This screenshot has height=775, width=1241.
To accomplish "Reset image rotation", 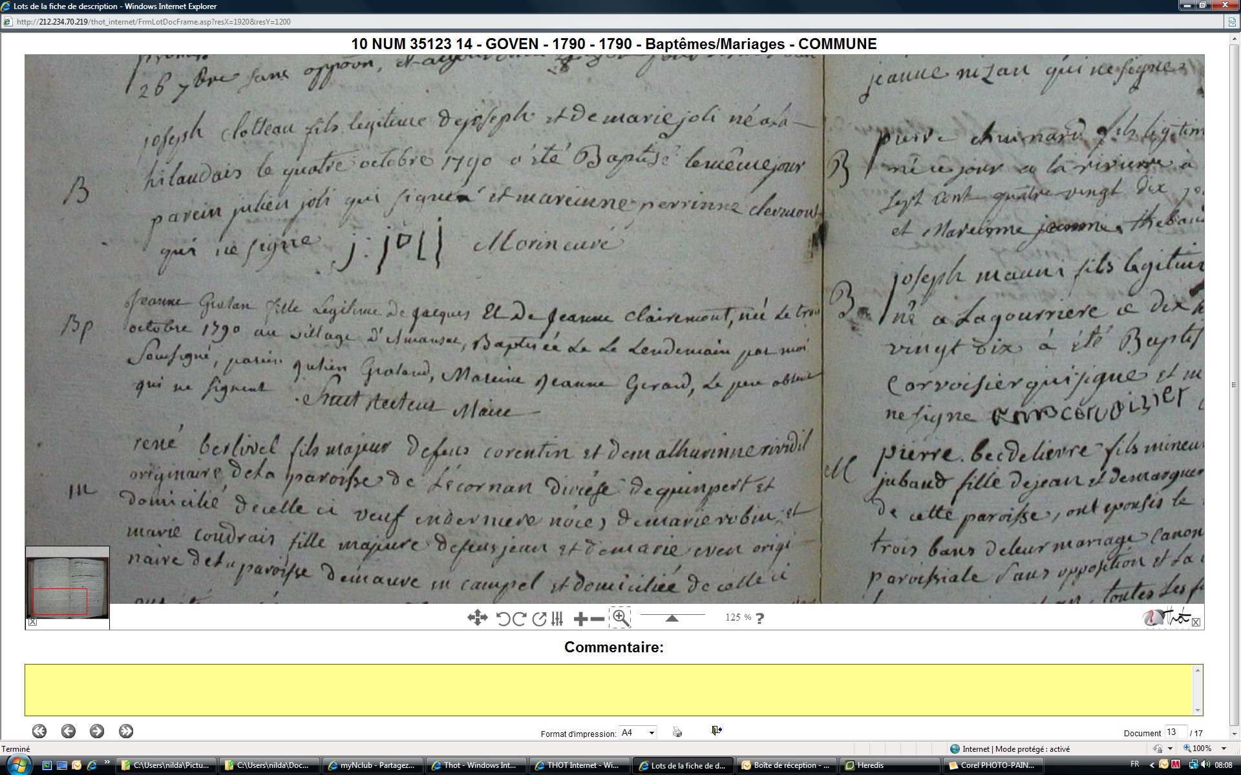I will tap(539, 619).
